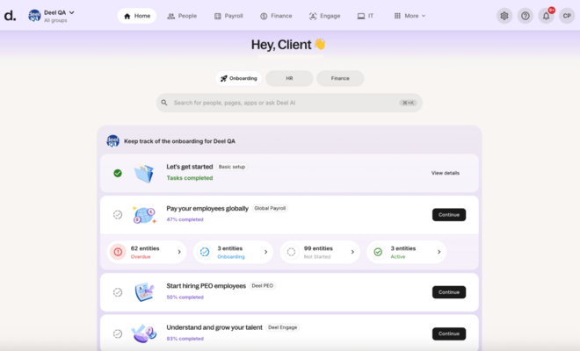Open the People menu
580x351 pixels.
(x=182, y=16)
